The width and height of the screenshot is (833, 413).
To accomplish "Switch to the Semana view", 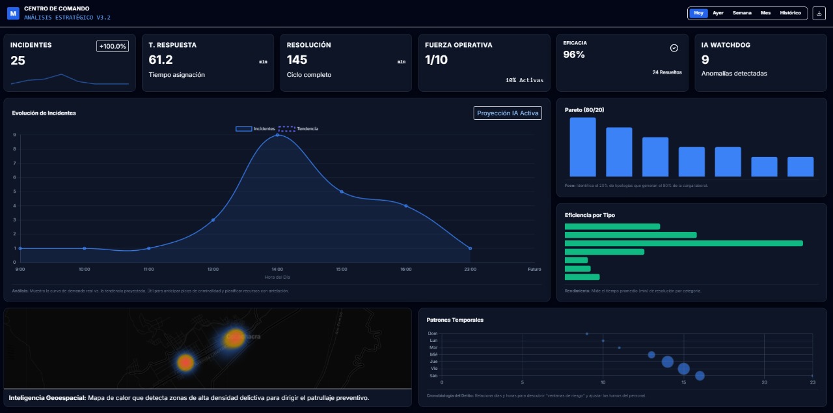I will pyautogui.click(x=742, y=13).
